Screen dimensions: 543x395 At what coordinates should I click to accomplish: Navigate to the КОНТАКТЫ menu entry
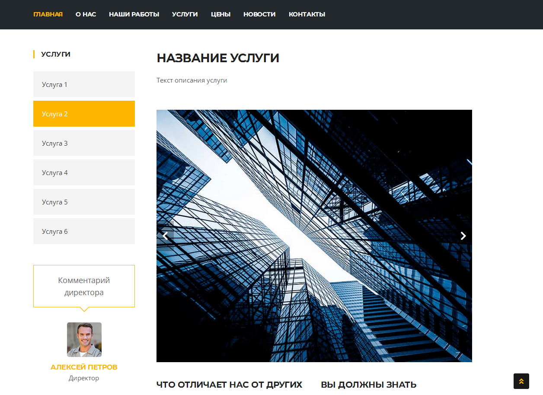(307, 14)
